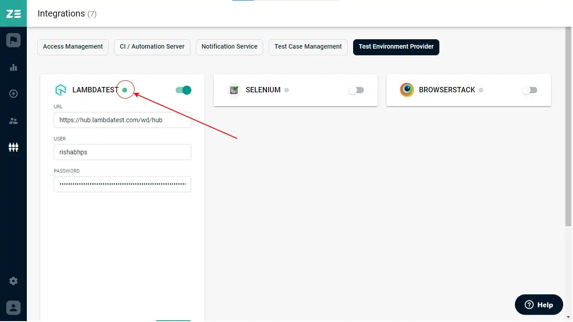Click the LambdaTest URL input field
Screen dimensions: 573x322
tap(122, 120)
